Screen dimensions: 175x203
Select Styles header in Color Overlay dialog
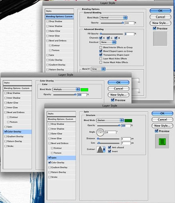click(x=17, y=83)
